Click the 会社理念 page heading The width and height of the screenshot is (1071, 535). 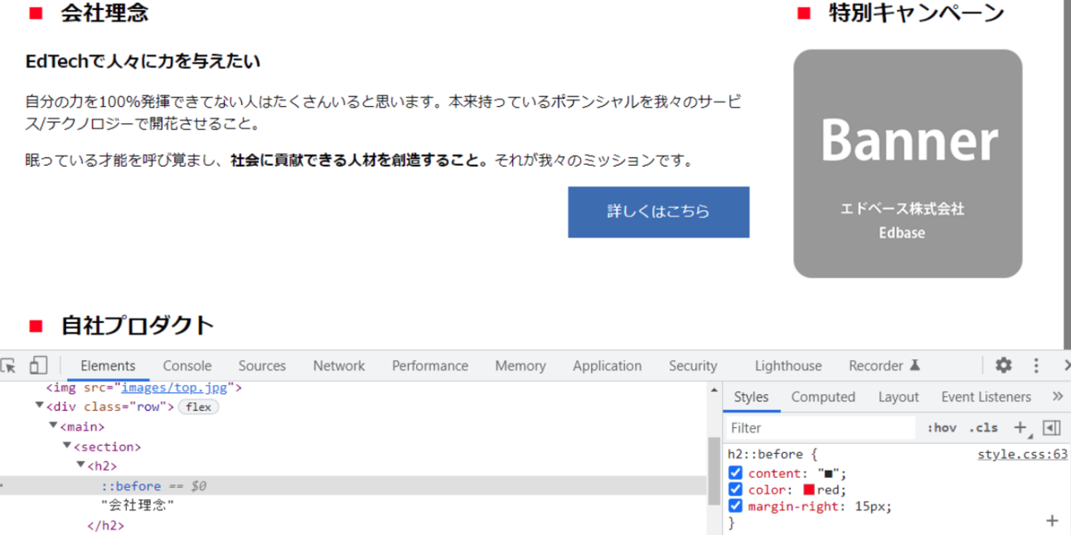(x=104, y=13)
